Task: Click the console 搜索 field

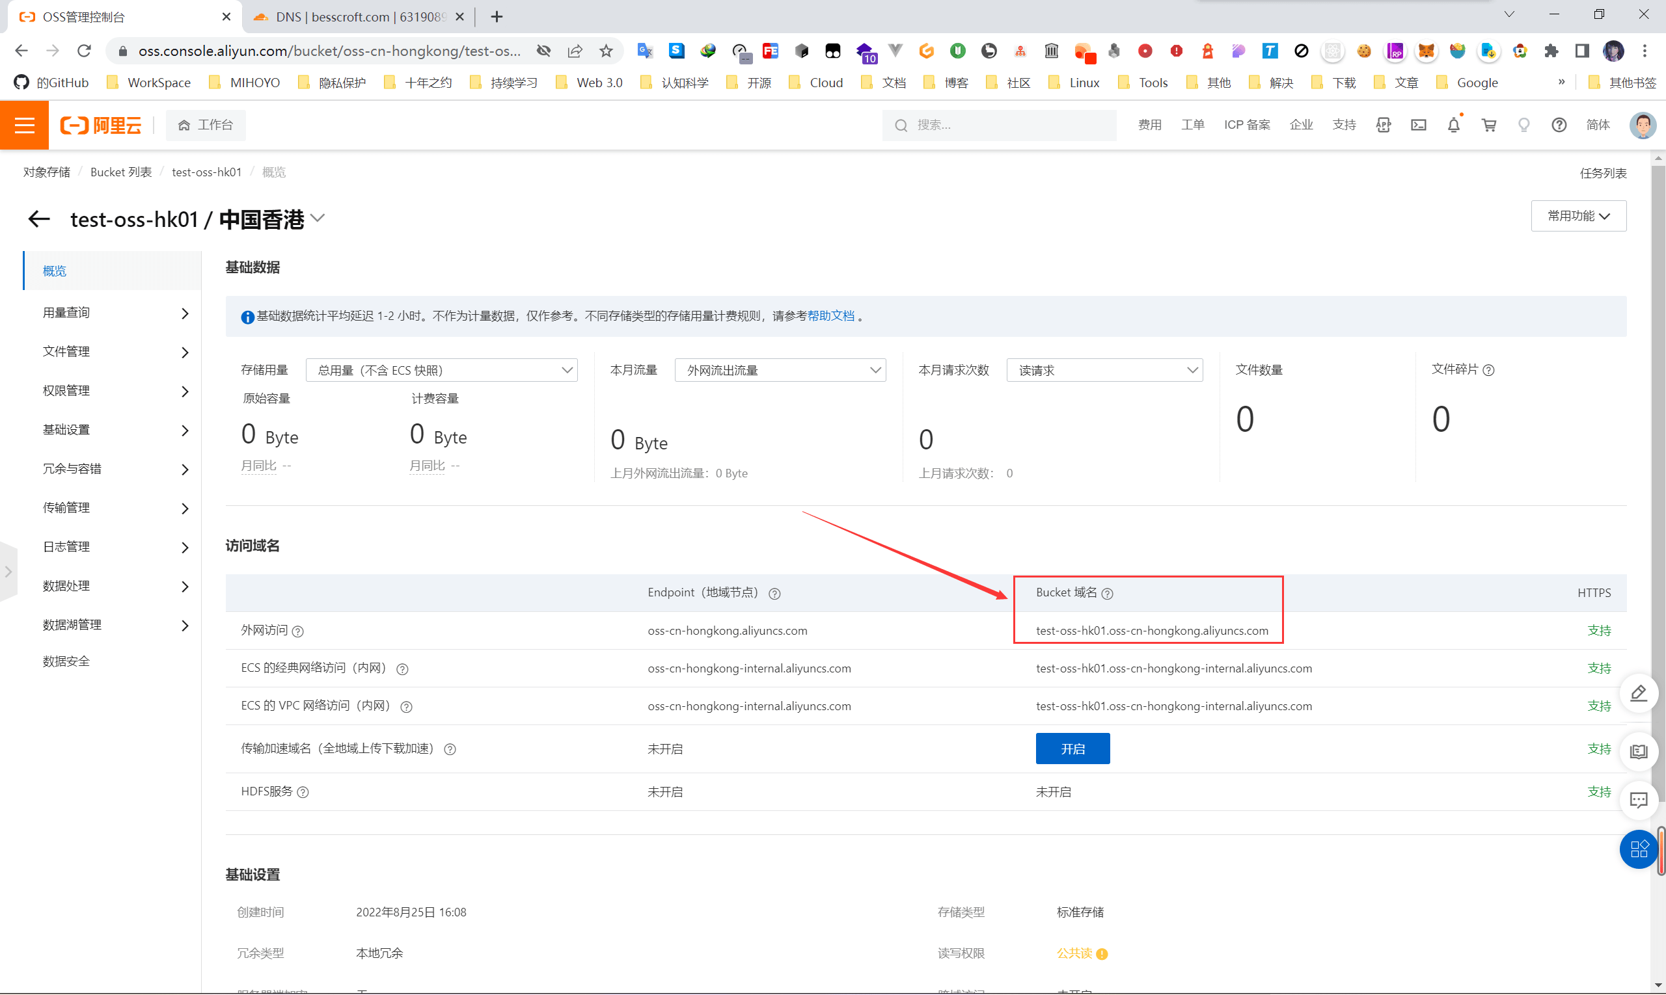Action: pos(999,126)
